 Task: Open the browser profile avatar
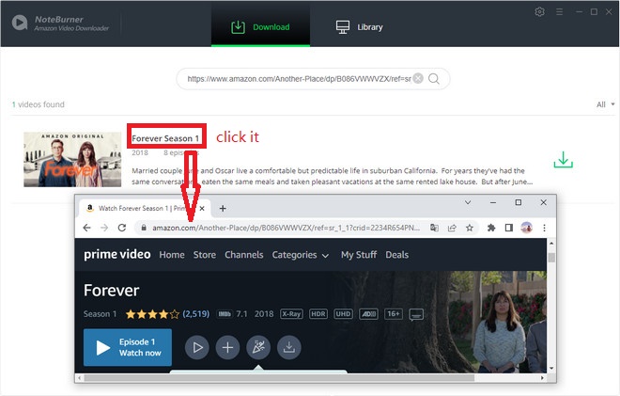click(x=526, y=228)
